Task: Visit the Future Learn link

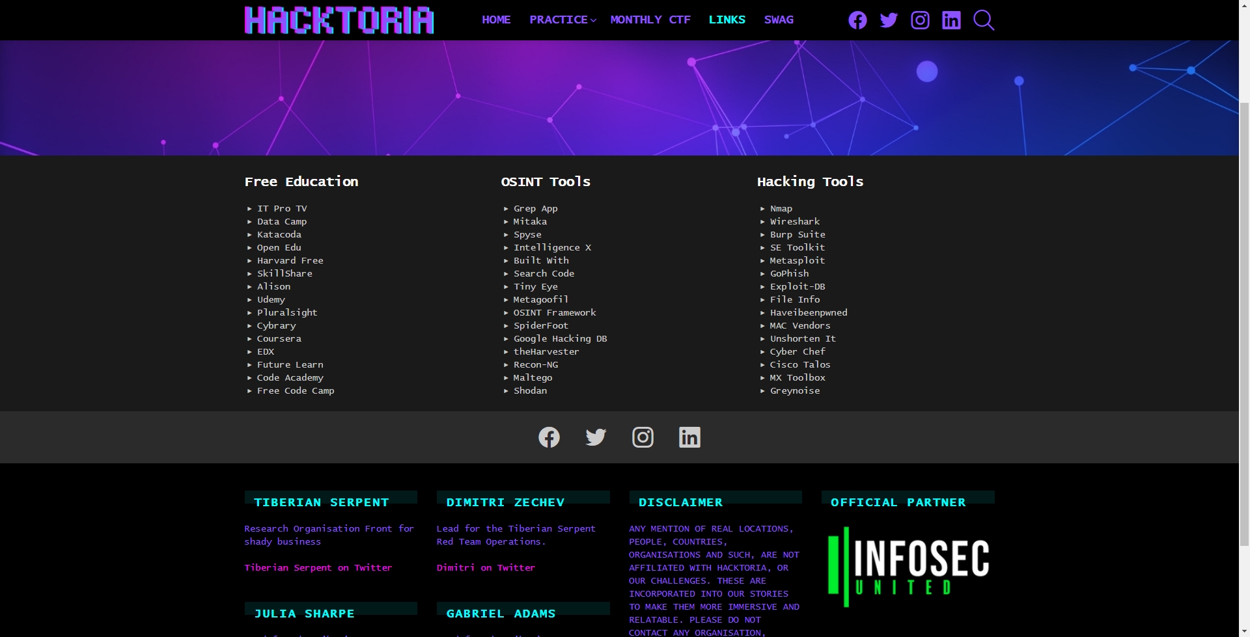Action: click(x=290, y=364)
